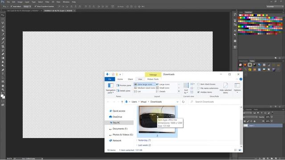This screenshot has width=285, height=160.
Task: Switch to the Untitled-1 document tab
Action: pos(58,11)
